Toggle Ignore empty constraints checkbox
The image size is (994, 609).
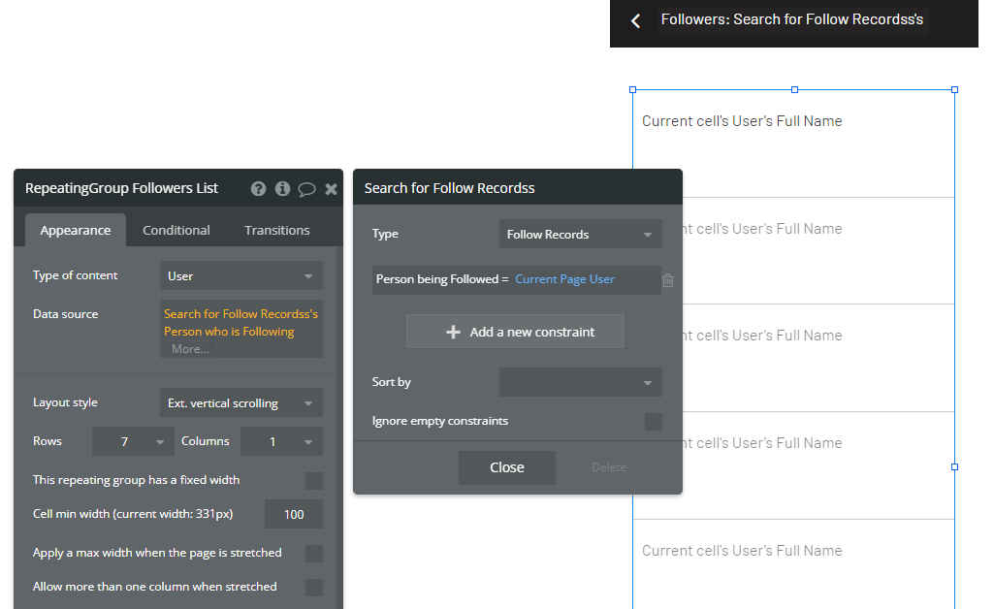(x=654, y=422)
